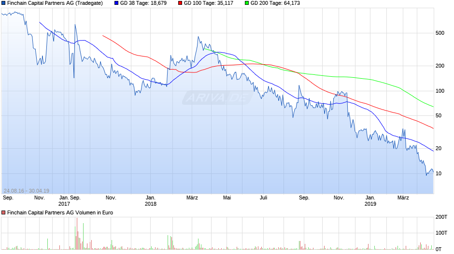The height and width of the screenshot is (254, 454).
Task: Click the end of the red GD 100 line
Action: (x=433, y=128)
